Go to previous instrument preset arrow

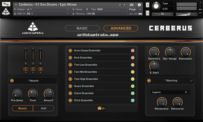coord(120,5)
